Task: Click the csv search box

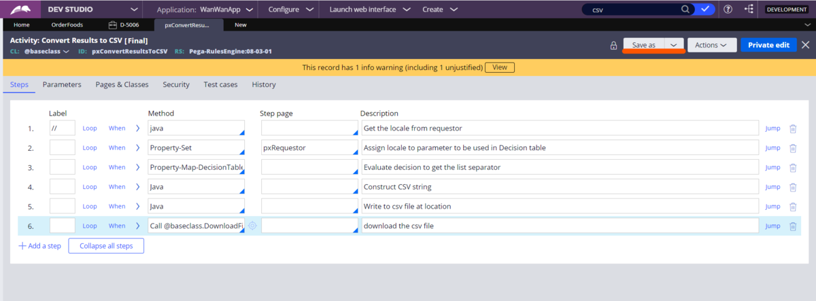Action: (x=631, y=10)
